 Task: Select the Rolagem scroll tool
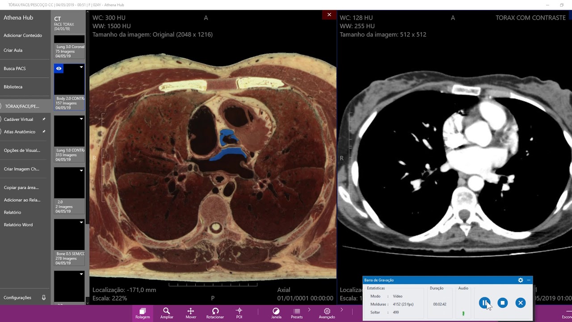tap(143, 313)
